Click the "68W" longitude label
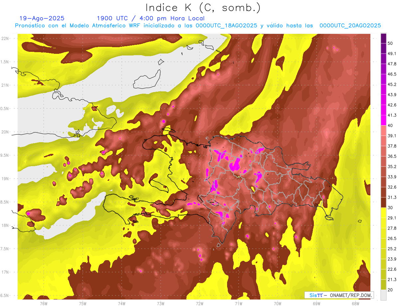 (x=355, y=303)
